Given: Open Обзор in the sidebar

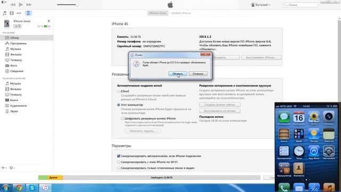Looking at the screenshot, I should coord(27,38).
